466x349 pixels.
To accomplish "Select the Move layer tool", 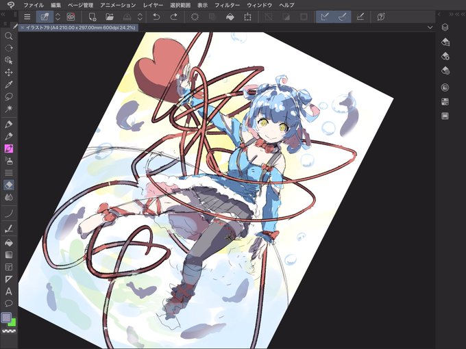I will (x=9, y=73).
